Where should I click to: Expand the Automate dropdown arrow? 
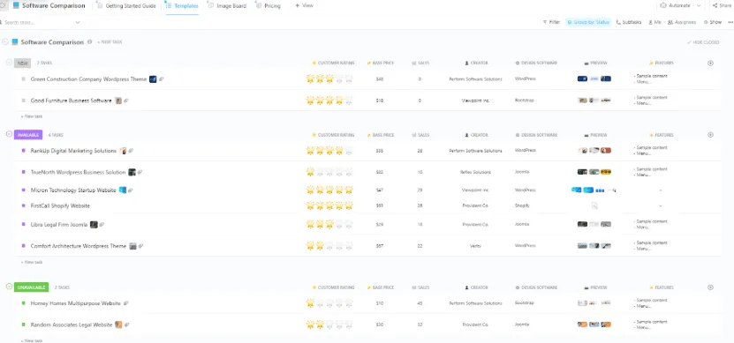(x=699, y=5)
